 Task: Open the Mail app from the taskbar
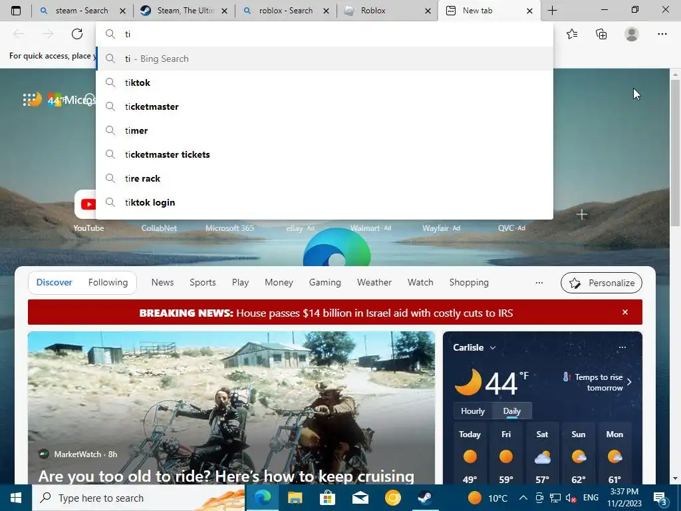[360, 498]
